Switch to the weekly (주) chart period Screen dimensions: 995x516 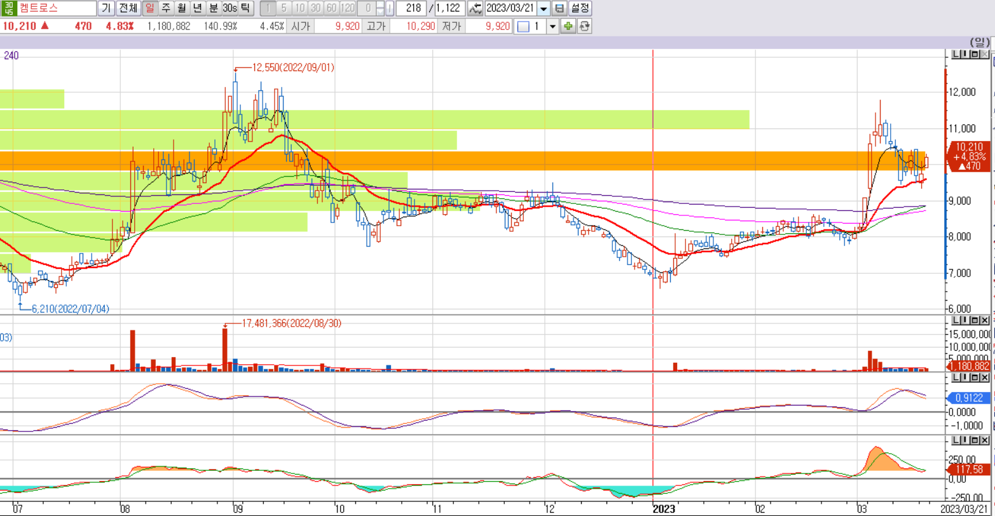pyautogui.click(x=165, y=8)
